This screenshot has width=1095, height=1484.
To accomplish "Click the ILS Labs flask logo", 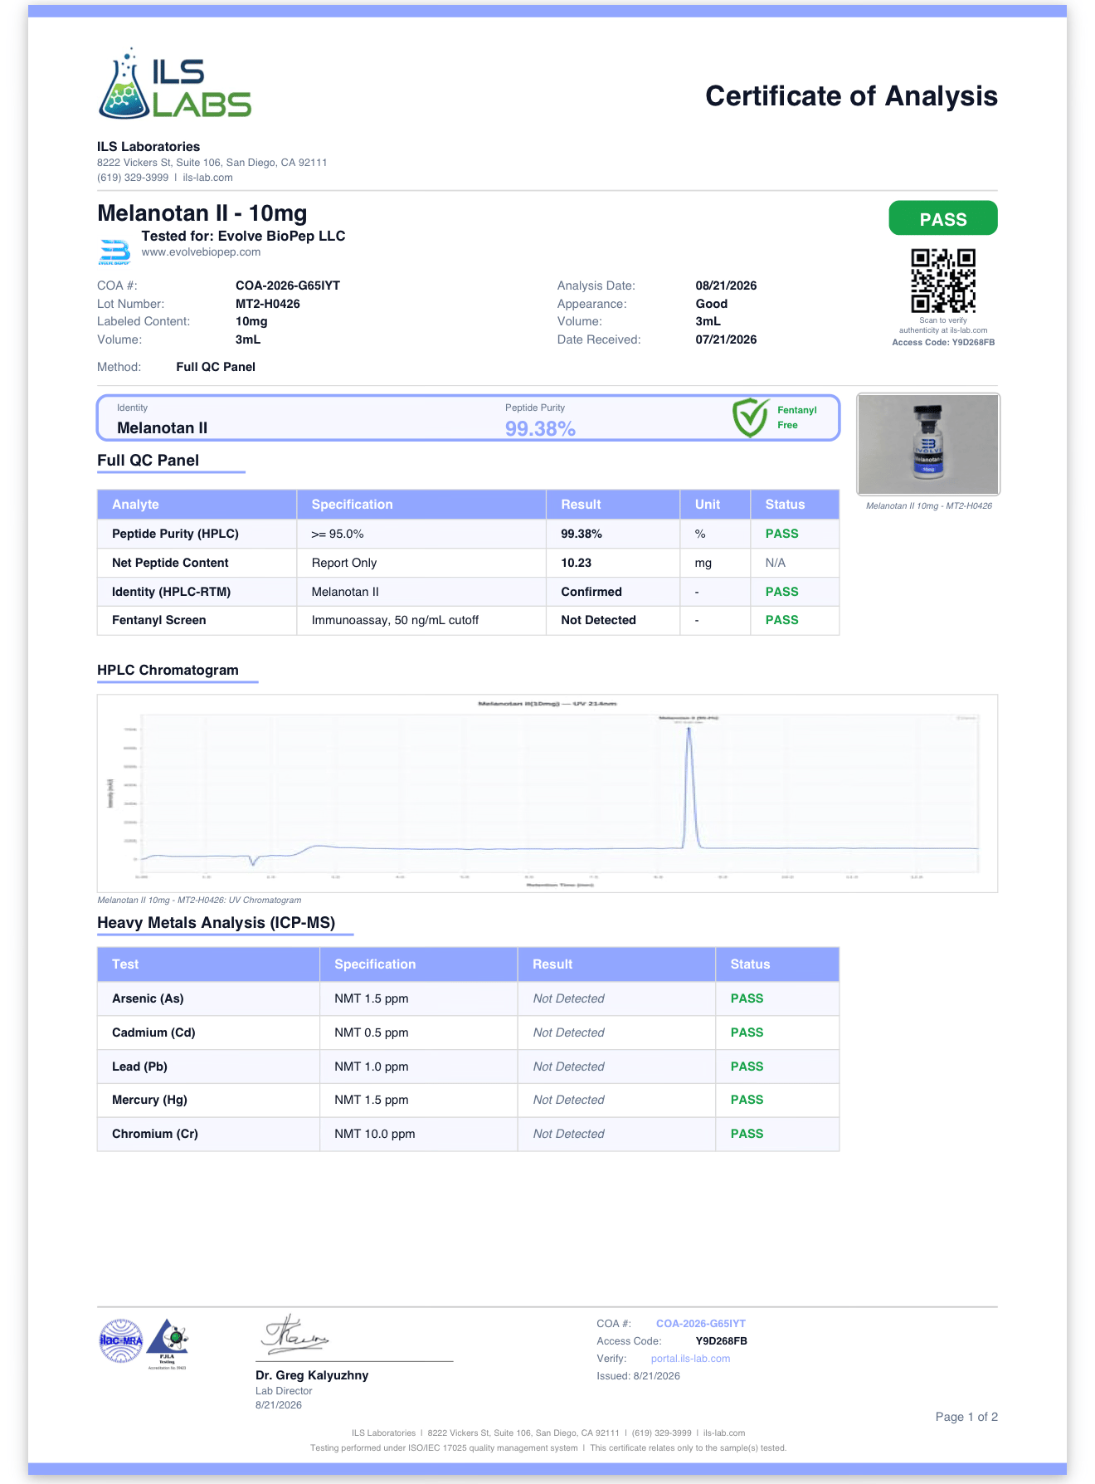I will pos(175,84).
